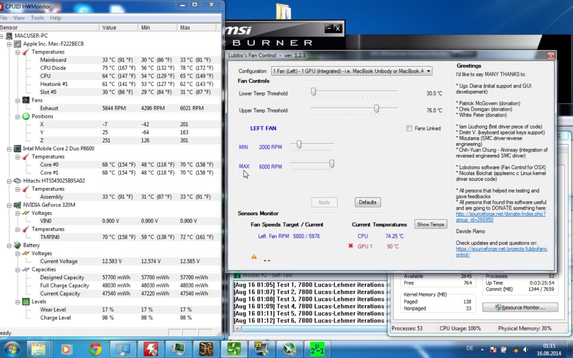Click the Battery node icon
The height and width of the screenshot is (358, 573).
coord(17,245)
